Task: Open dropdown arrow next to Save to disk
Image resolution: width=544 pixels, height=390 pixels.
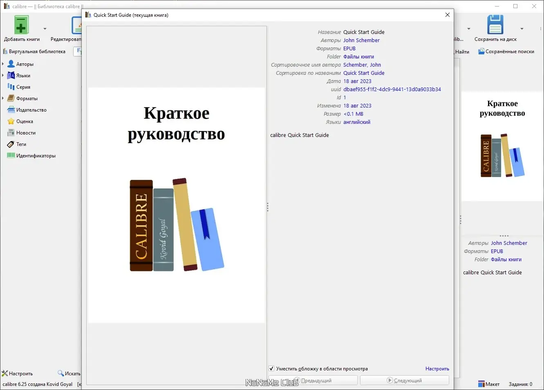Action: (522, 29)
